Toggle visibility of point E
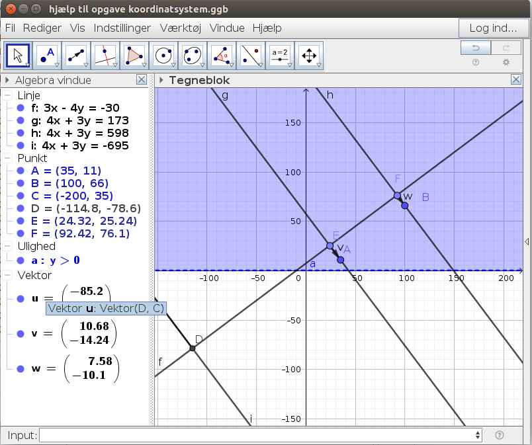This screenshot has width=532, height=445. click(x=21, y=221)
